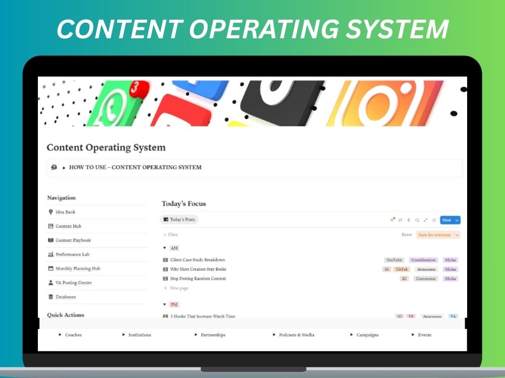Collapse the AM group triangle
This screenshot has width=505, height=378.
point(165,248)
